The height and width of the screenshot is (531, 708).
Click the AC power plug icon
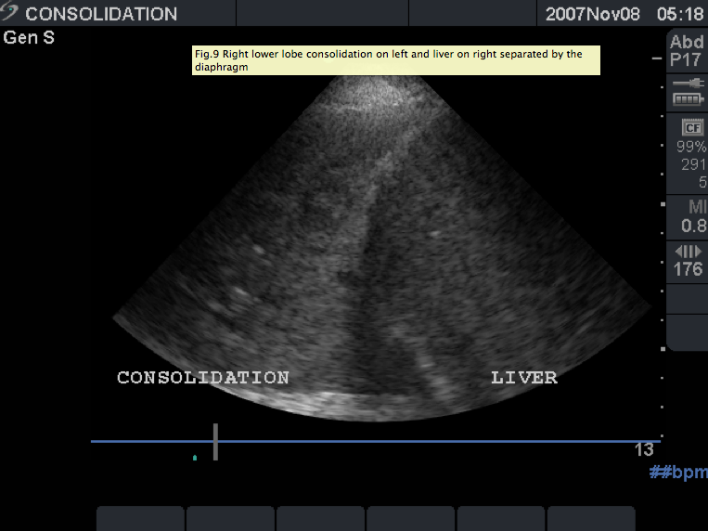[689, 84]
